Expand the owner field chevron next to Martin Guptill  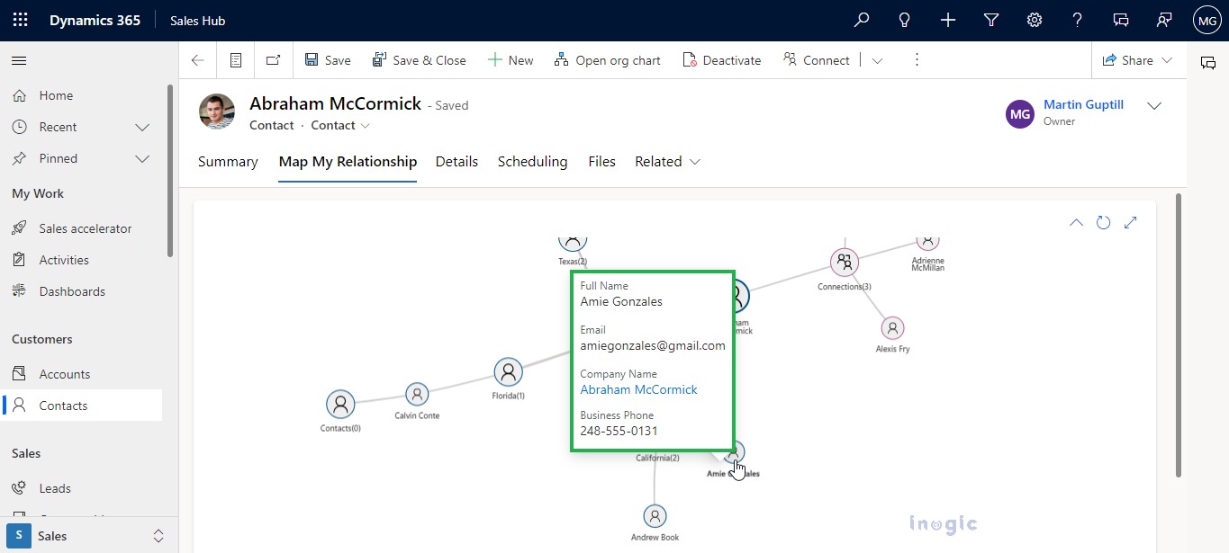pyautogui.click(x=1154, y=105)
